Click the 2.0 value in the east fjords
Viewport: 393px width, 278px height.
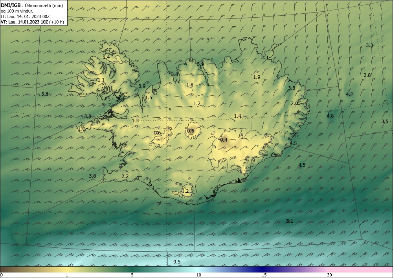pyautogui.click(x=294, y=103)
